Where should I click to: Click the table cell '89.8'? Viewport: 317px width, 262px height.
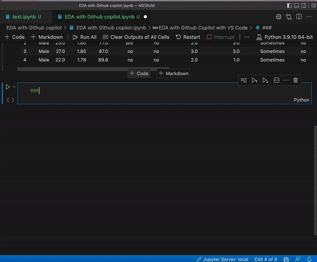[x=103, y=60]
